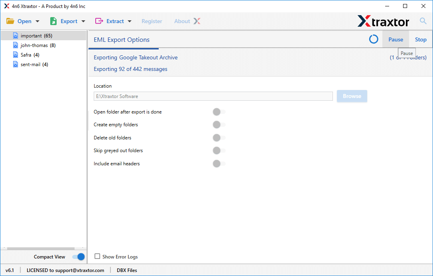
Task: Maximize the Xtraxtor window
Action: click(x=405, y=6)
